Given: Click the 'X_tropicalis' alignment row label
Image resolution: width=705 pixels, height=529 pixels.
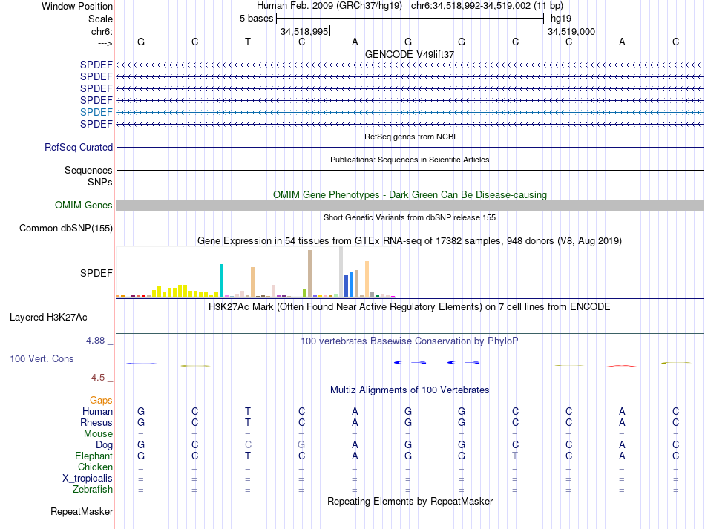Looking at the screenshot, I should [x=88, y=479].
